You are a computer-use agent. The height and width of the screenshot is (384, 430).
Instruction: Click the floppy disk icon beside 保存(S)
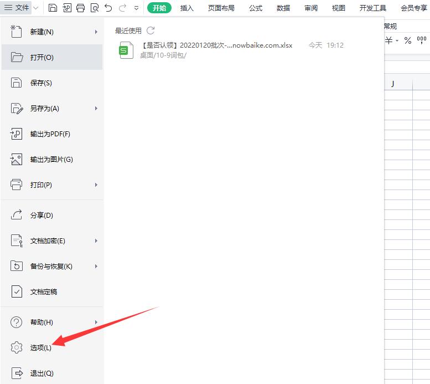click(x=16, y=83)
